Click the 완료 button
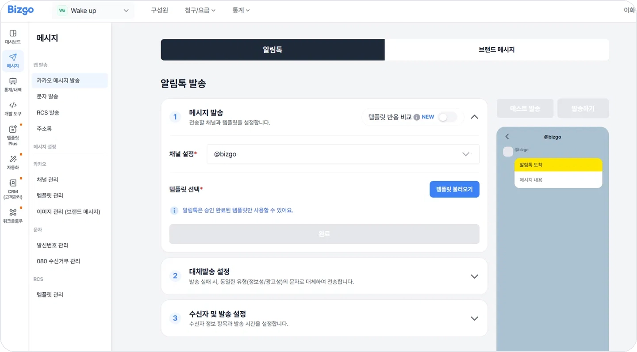 324,234
